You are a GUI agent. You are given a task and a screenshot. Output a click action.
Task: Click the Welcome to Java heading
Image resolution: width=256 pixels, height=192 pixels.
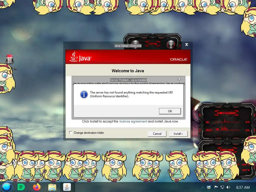tap(128, 71)
